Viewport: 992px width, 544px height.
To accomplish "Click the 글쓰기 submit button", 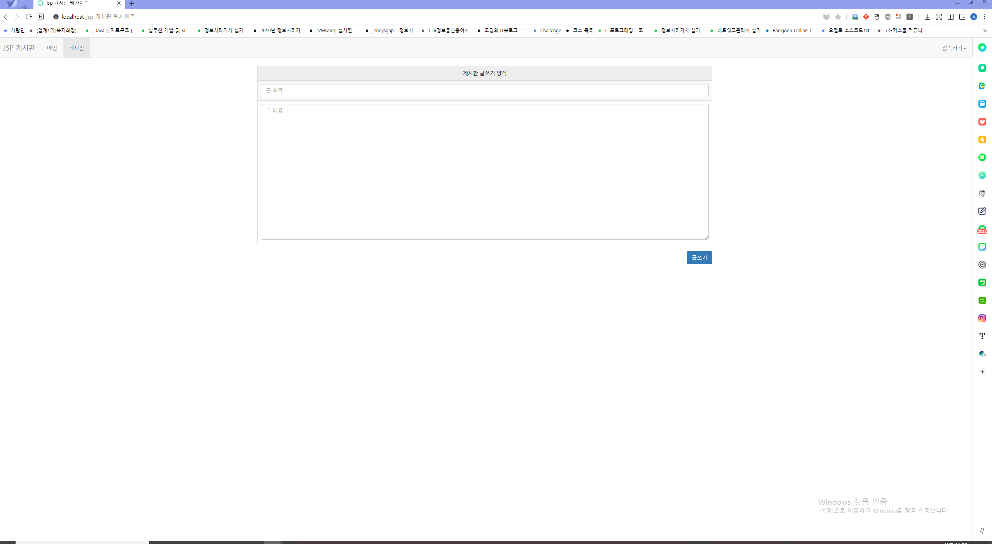I will pos(699,257).
